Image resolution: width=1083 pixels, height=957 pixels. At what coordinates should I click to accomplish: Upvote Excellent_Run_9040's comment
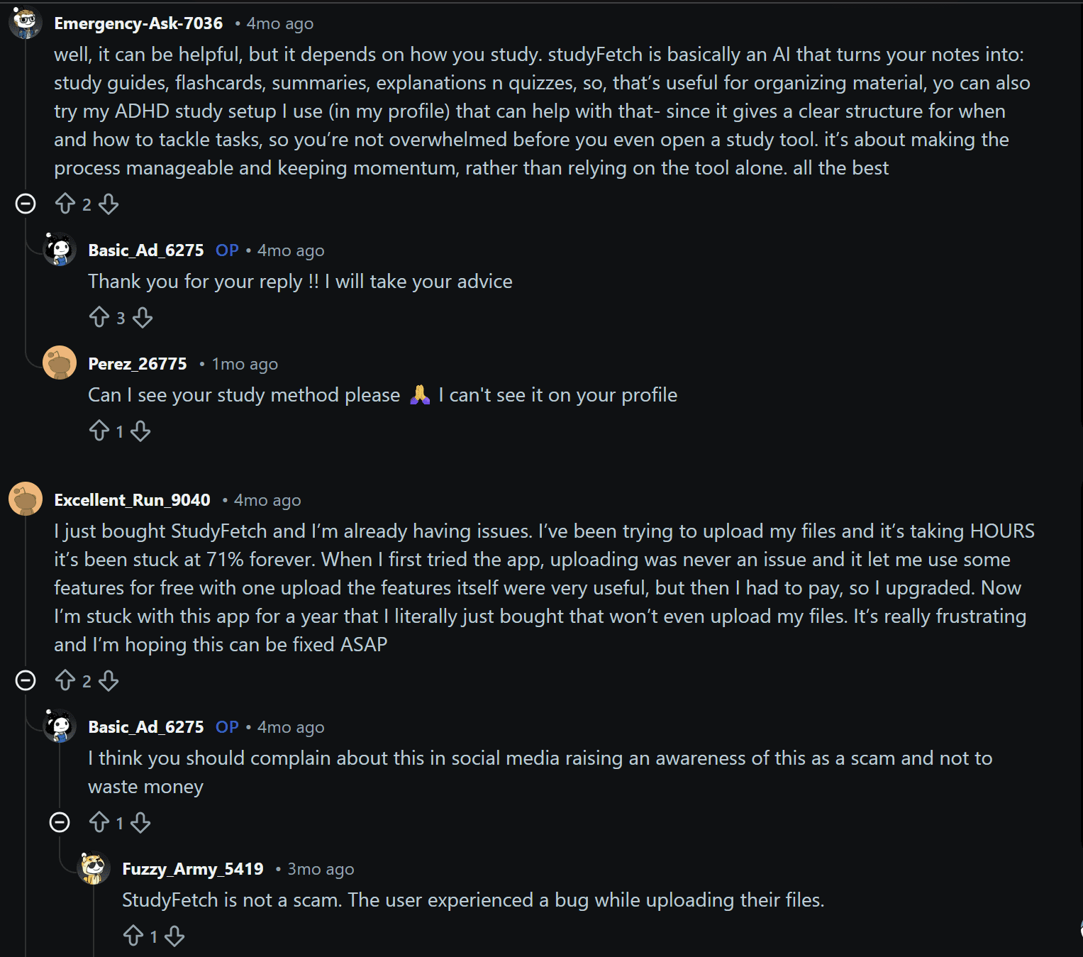(65, 681)
